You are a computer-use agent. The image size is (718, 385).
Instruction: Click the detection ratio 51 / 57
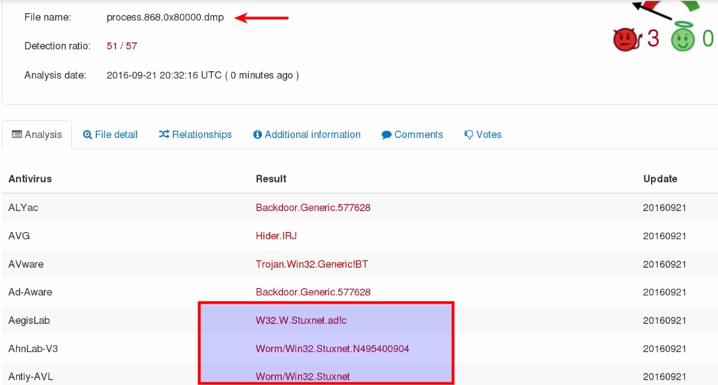point(122,46)
